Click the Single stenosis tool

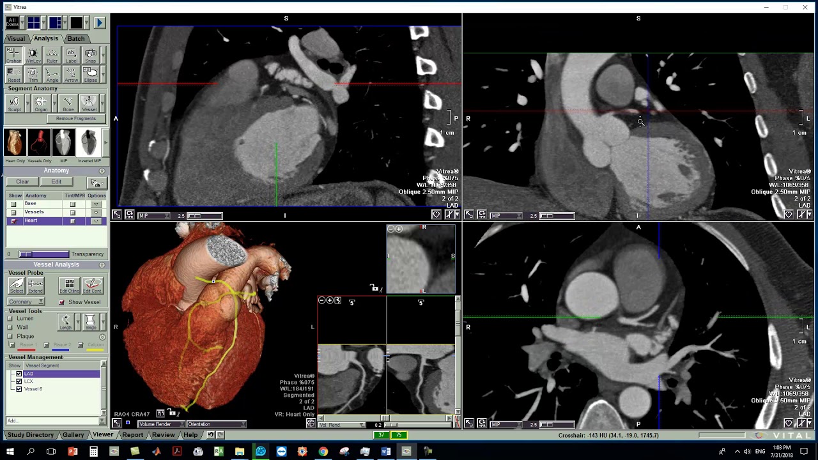[90, 322]
